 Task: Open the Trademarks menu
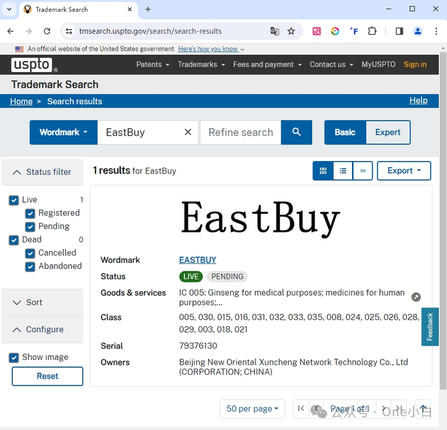(x=201, y=65)
